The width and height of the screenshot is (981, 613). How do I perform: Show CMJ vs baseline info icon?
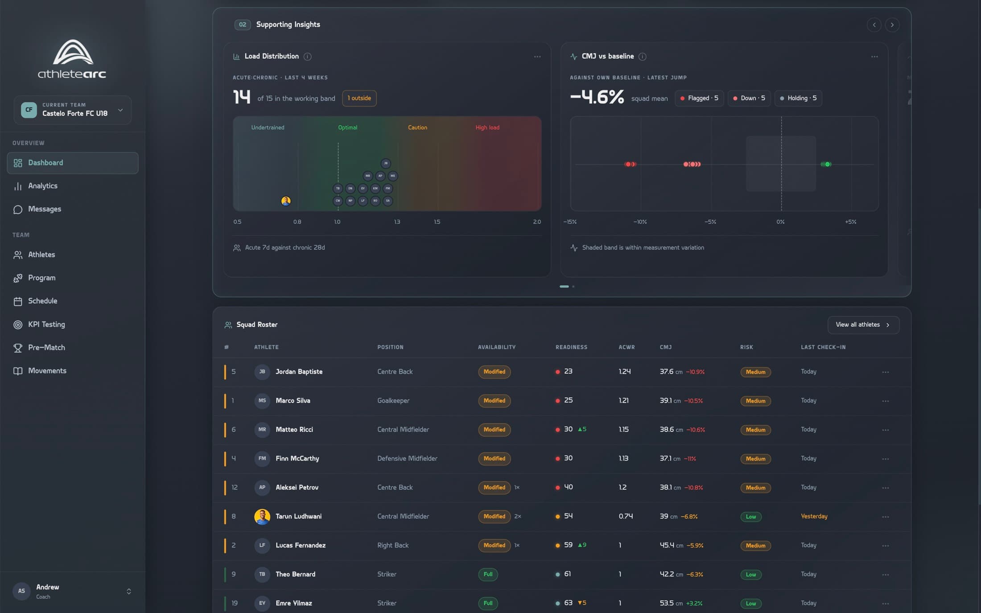pos(643,57)
